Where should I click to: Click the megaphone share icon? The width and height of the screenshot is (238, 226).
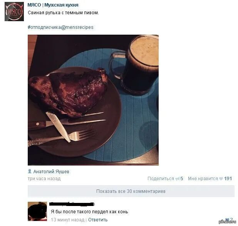tap(177, 179)
